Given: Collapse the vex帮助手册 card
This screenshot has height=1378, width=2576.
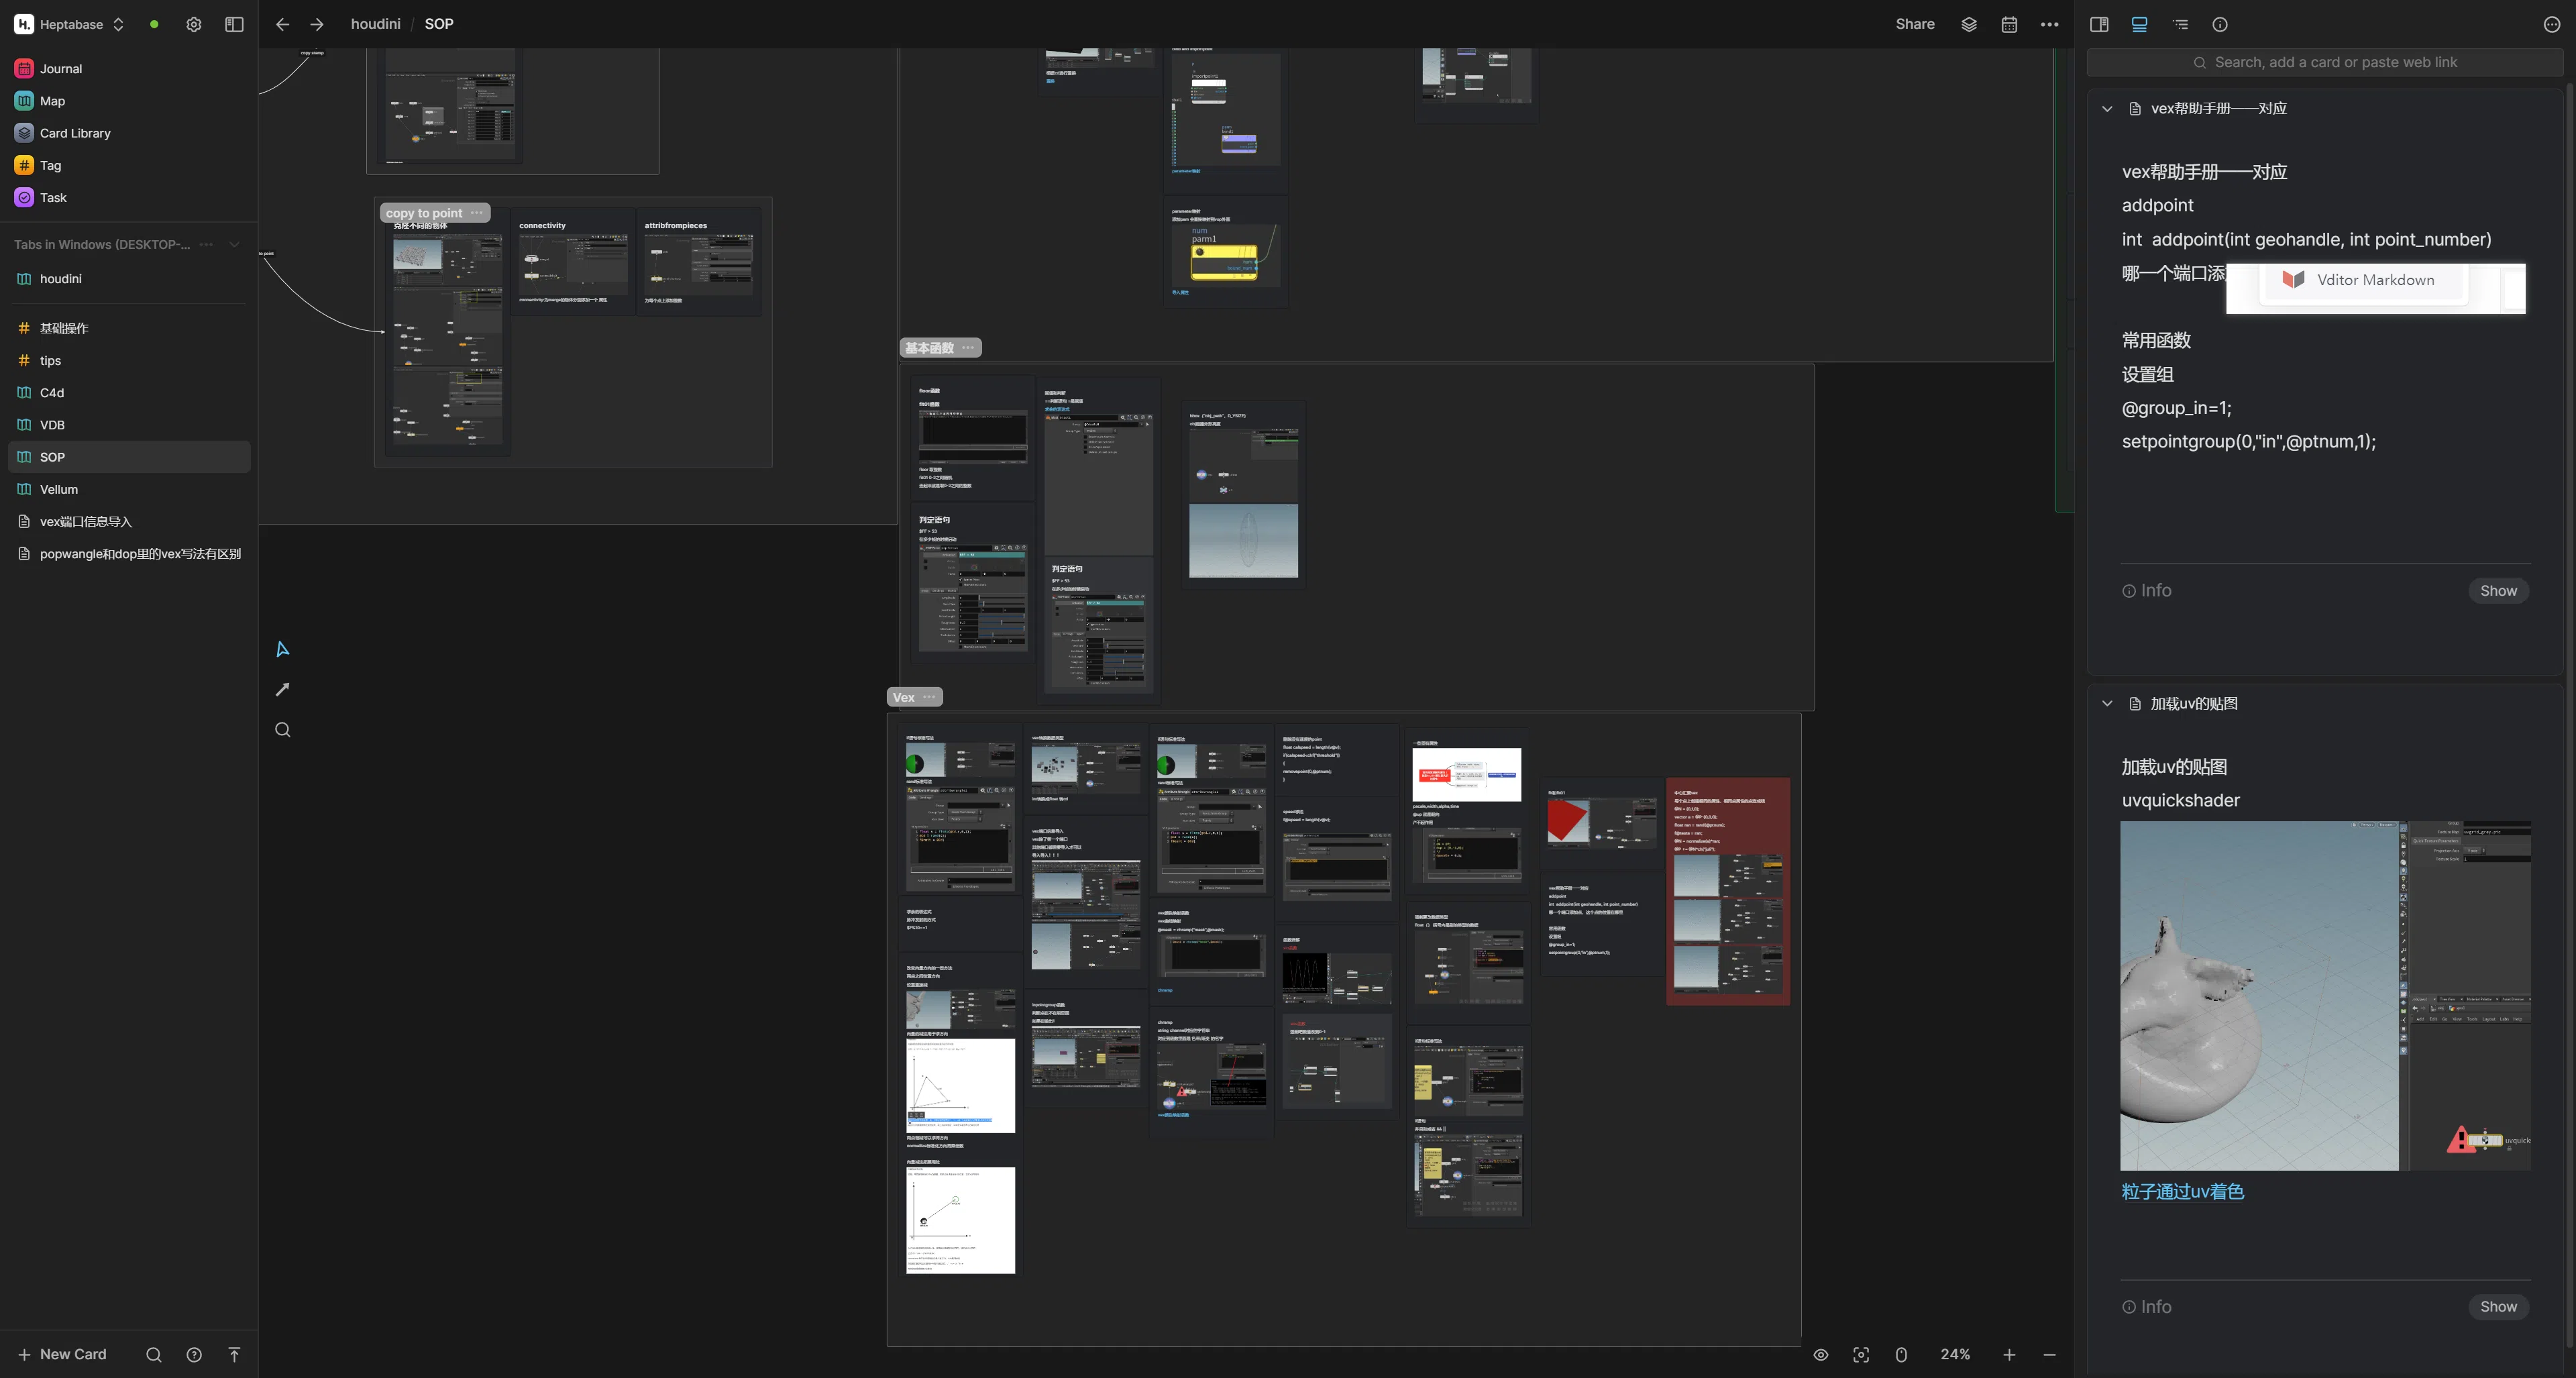Looking at the screenshot, I should 2107,108.
